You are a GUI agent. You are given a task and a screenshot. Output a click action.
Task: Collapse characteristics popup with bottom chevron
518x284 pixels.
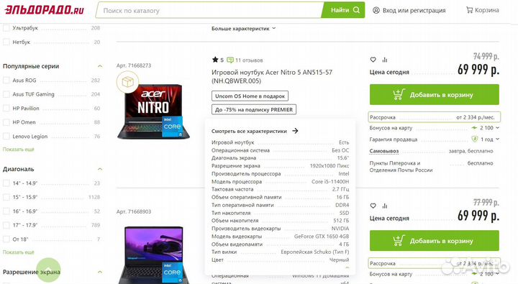click(x=347, y=267)
